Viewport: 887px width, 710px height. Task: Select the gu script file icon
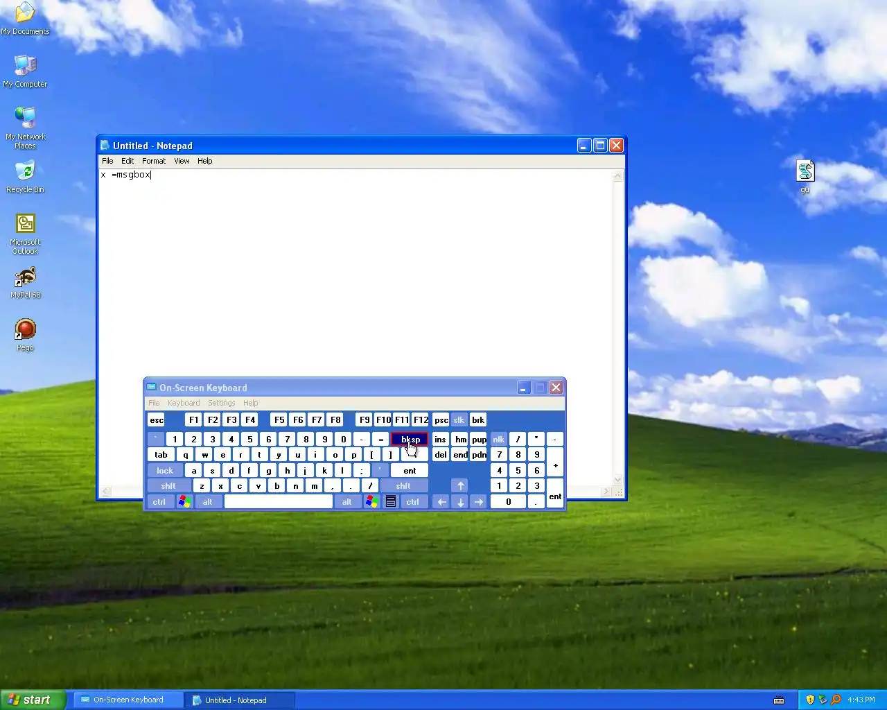coord(805,176)
